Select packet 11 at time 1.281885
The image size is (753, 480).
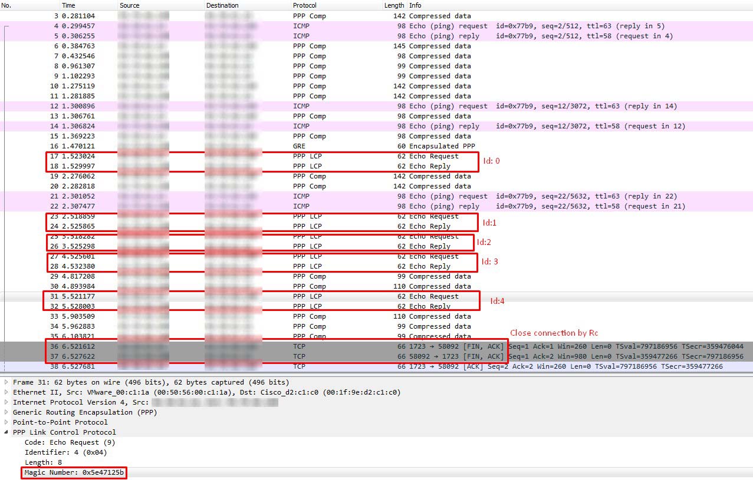click(x=376, y=96)
